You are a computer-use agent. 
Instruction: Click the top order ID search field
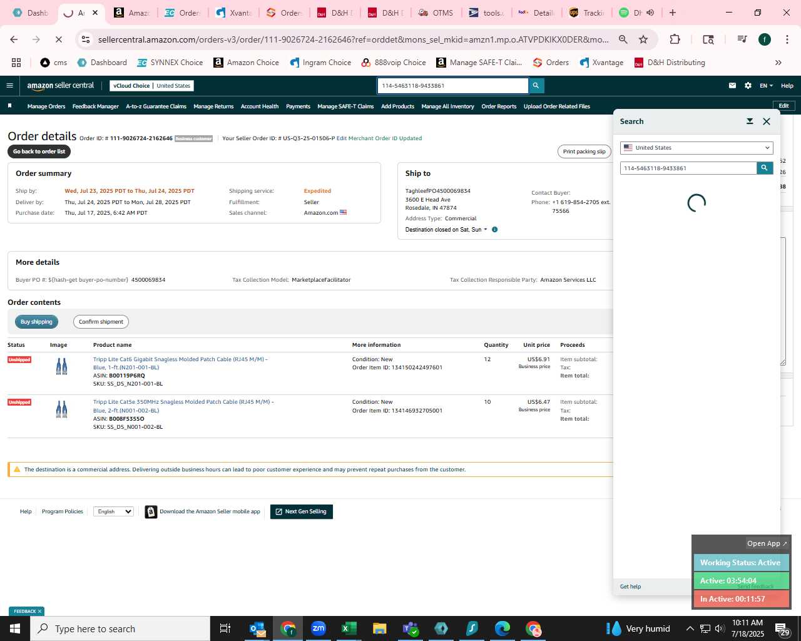tap(452, 86)
